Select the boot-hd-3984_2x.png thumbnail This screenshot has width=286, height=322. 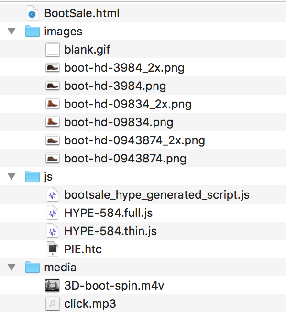click(53, 68)
